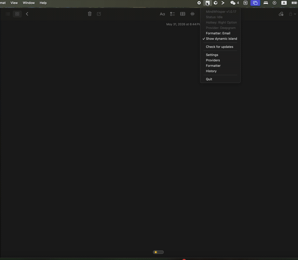Insert a table using toolbar icon

point(183,14)
